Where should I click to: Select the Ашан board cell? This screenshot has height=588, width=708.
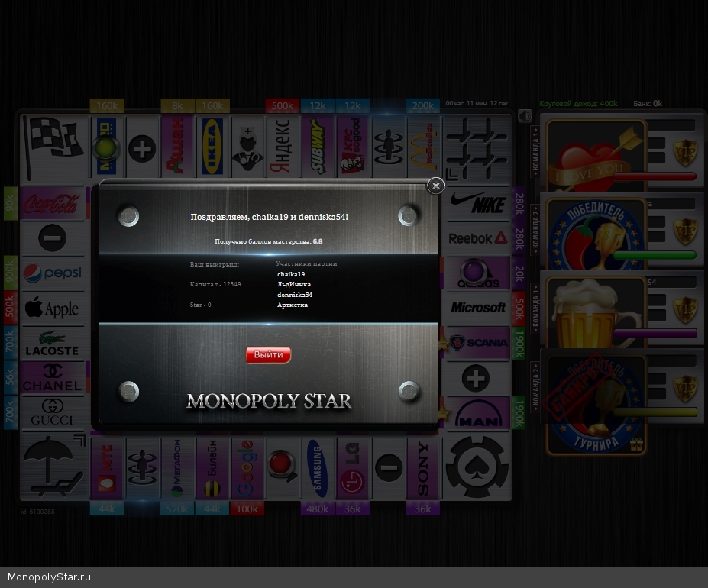tap(177, 147)
